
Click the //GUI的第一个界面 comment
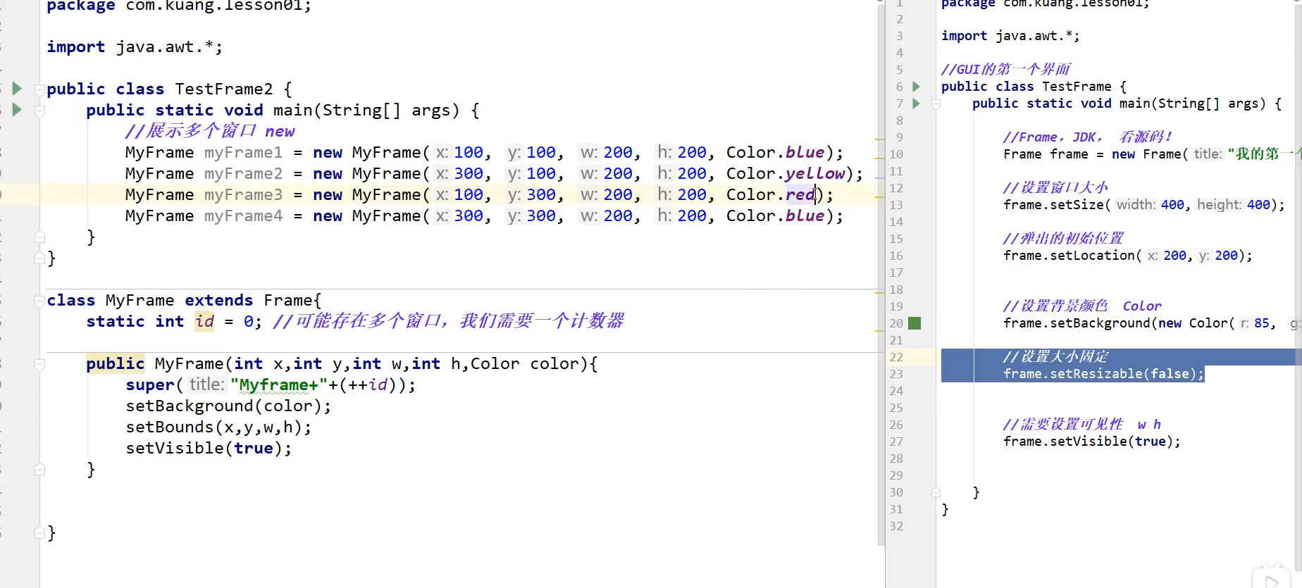tap(1005, 70)
